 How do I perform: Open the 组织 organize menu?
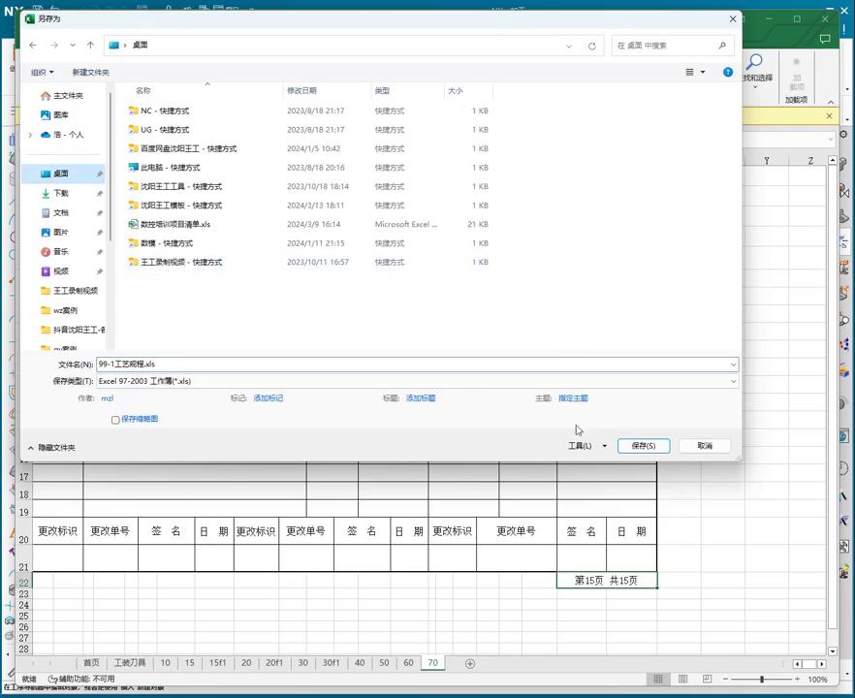click(x=42, y=73)
